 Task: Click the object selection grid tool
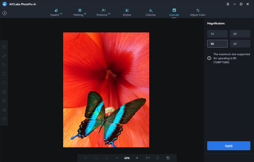[4, 110]
